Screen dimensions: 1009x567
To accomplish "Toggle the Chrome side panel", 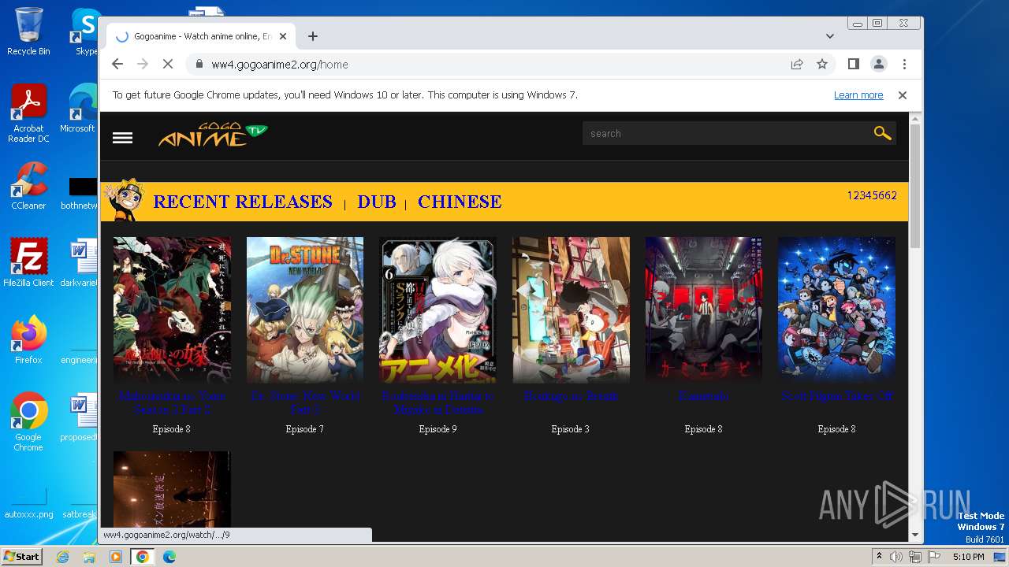I will pyautogui.click(x=854, y=65).
